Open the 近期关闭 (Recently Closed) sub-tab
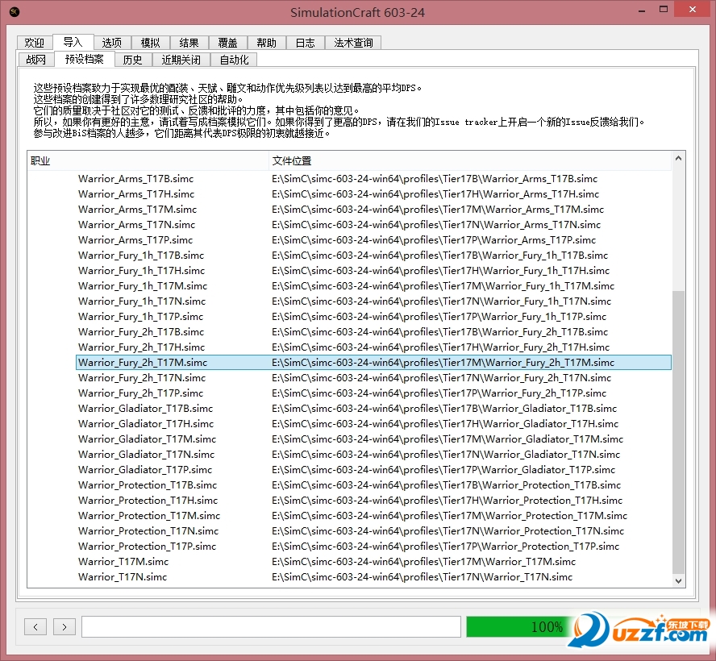716x661 pixels. 181,59
